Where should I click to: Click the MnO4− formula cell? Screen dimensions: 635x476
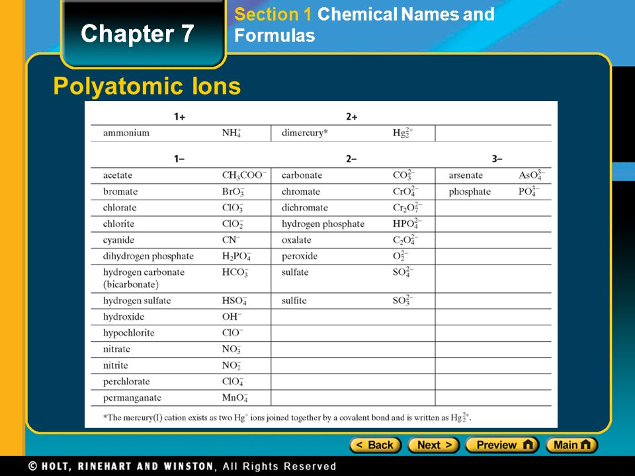pyautogui.click(x=235, y=398)
